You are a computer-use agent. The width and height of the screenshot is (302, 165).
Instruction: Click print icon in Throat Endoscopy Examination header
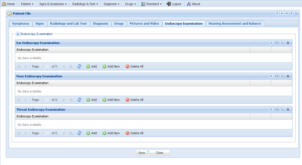282,110
